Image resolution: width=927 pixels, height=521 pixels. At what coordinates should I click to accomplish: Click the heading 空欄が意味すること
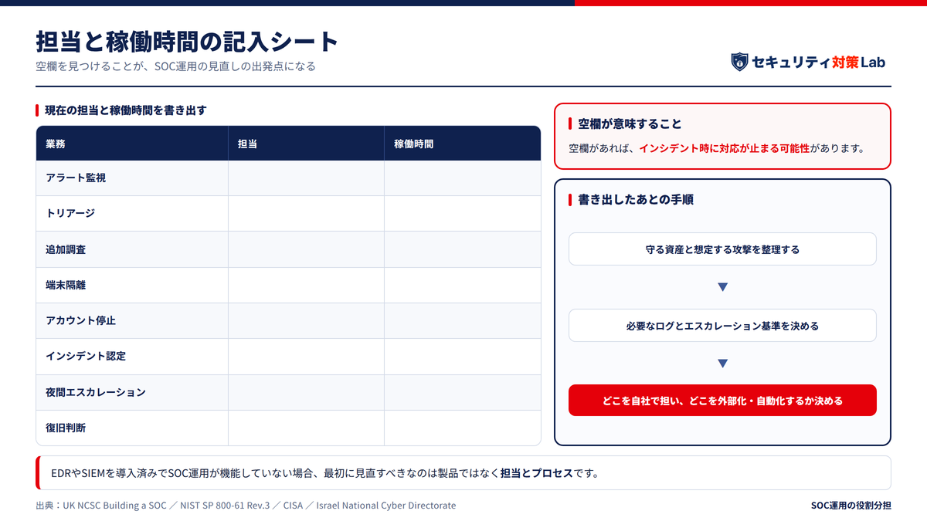pos(630,123)
